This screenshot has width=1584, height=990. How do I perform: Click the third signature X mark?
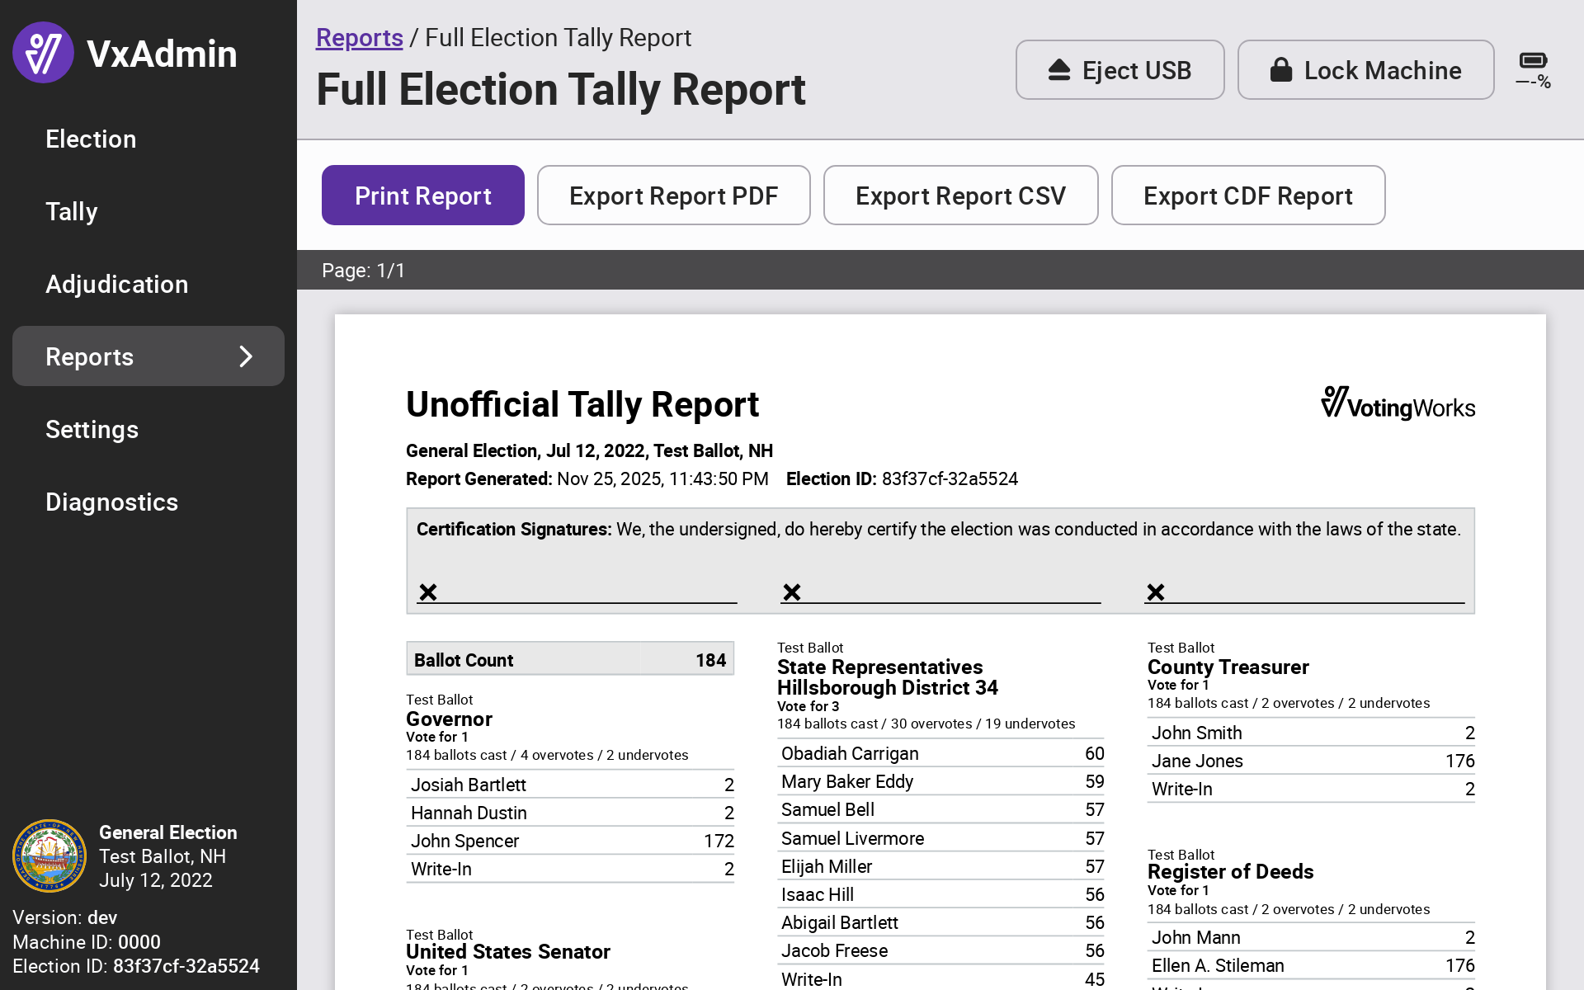point(1156,592)
